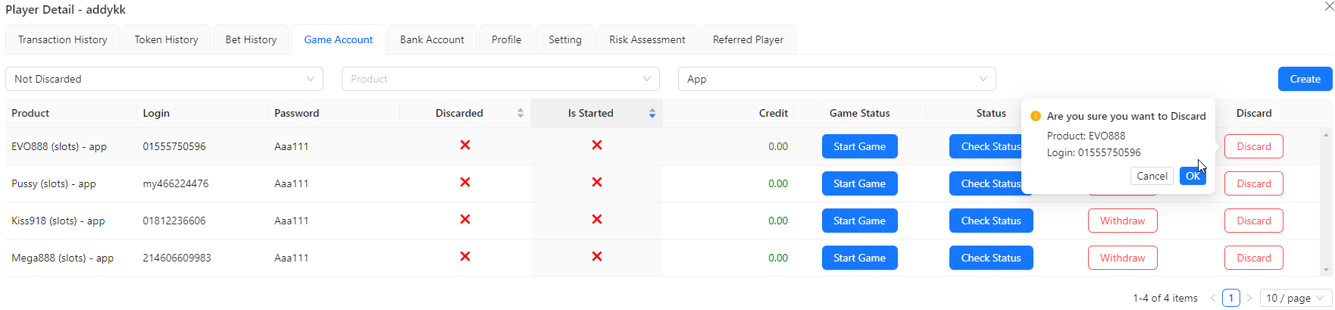1335x310 pixels.
Task: Open the Not Discarded filter dropdown
Action: (164, 79)
